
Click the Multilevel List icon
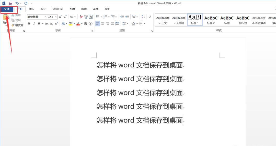coord(113,17)
